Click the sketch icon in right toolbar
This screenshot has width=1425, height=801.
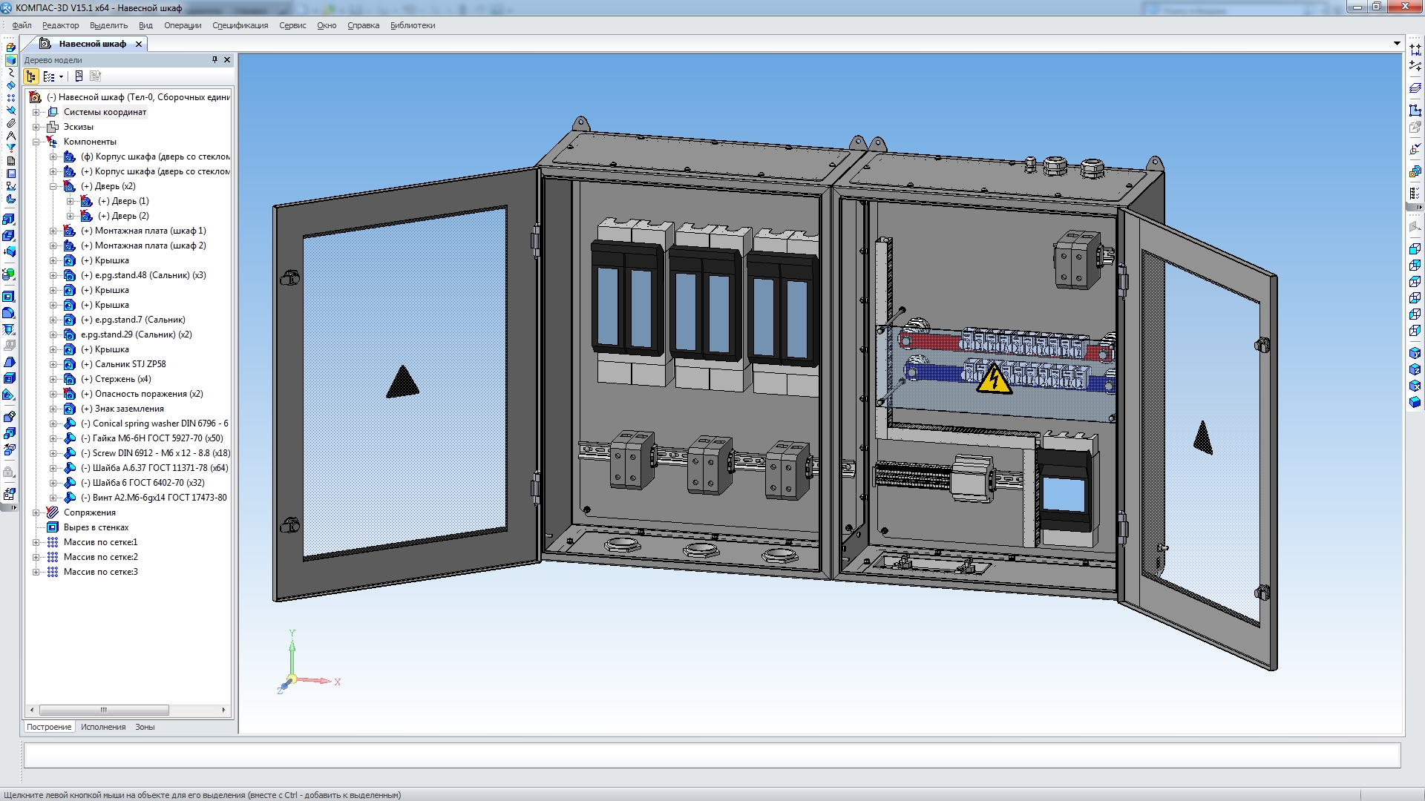tap(1415, 111)
